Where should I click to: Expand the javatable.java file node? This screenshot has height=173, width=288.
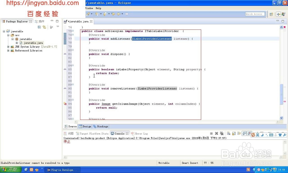17,43
